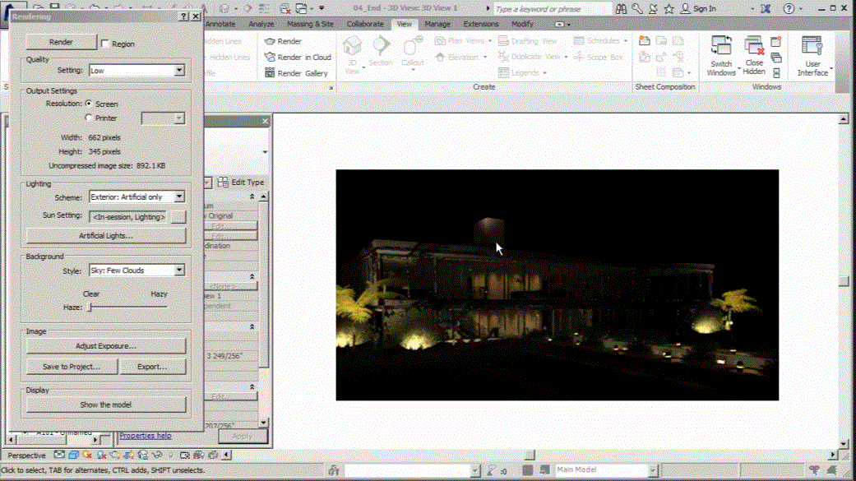Select Printer resolution radio button
Image resolution: width=856 pixels, height=481 pixels.
pos(89,118)
